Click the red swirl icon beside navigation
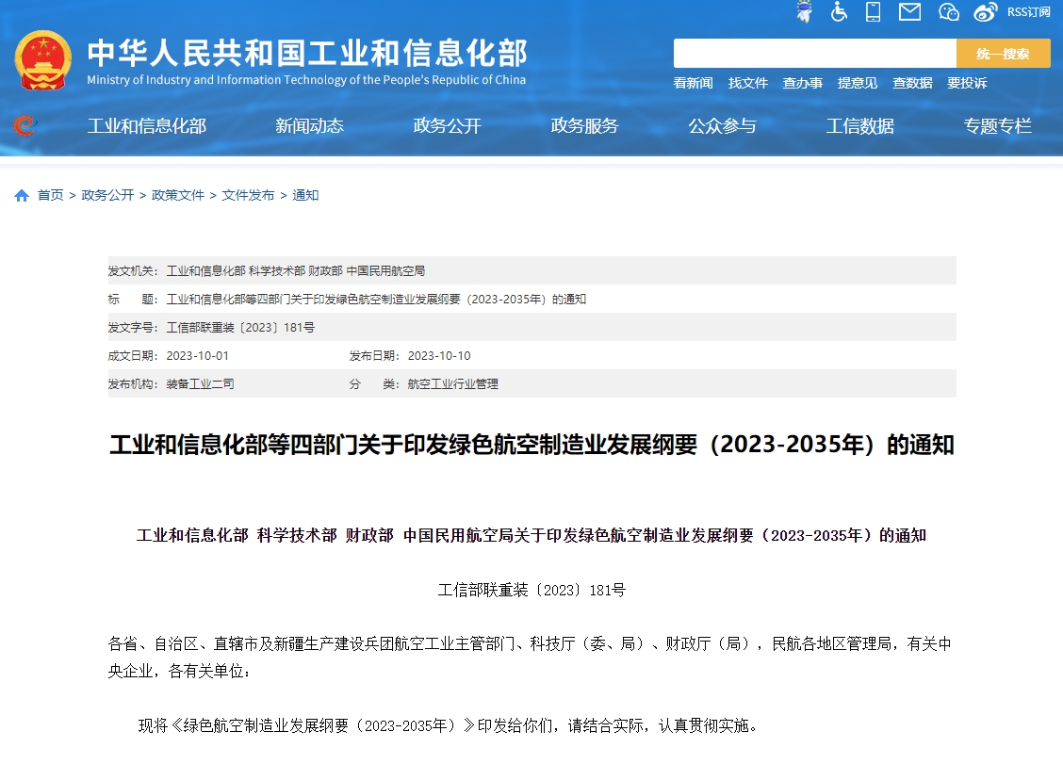Viewport: 1063px width, 764px height. pyautogui.click(x=25, y=125)
